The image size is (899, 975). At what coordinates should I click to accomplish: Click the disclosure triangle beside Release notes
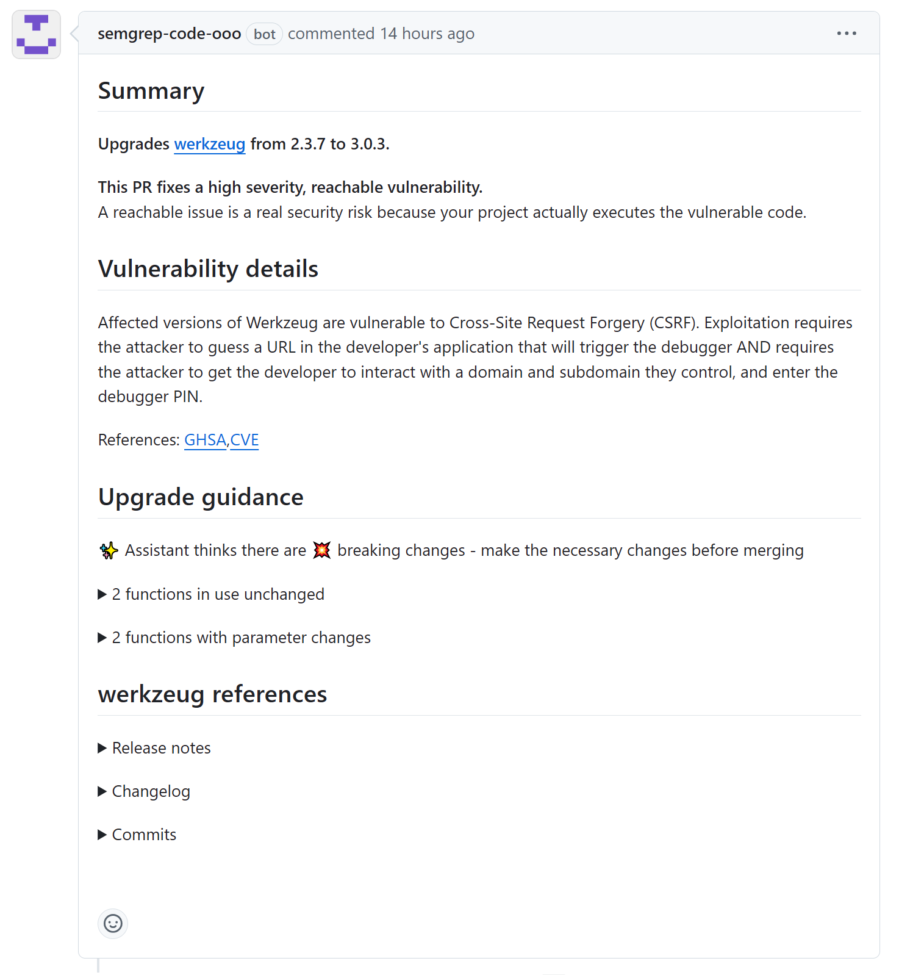pos(102,748)
